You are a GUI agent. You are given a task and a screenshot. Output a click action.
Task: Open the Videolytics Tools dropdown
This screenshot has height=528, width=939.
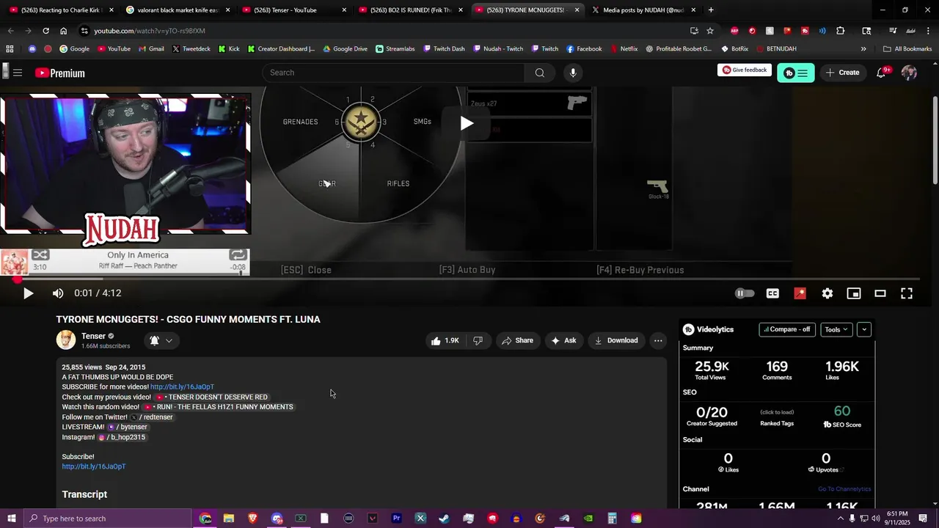tap(836, 329)
